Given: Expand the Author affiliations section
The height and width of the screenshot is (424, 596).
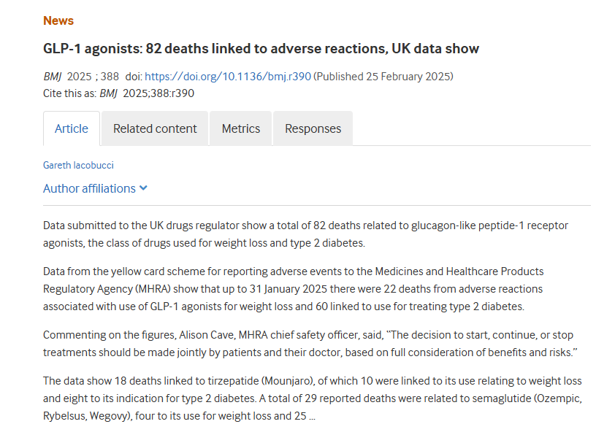Looking at the screenshot, I should point(89,188).
